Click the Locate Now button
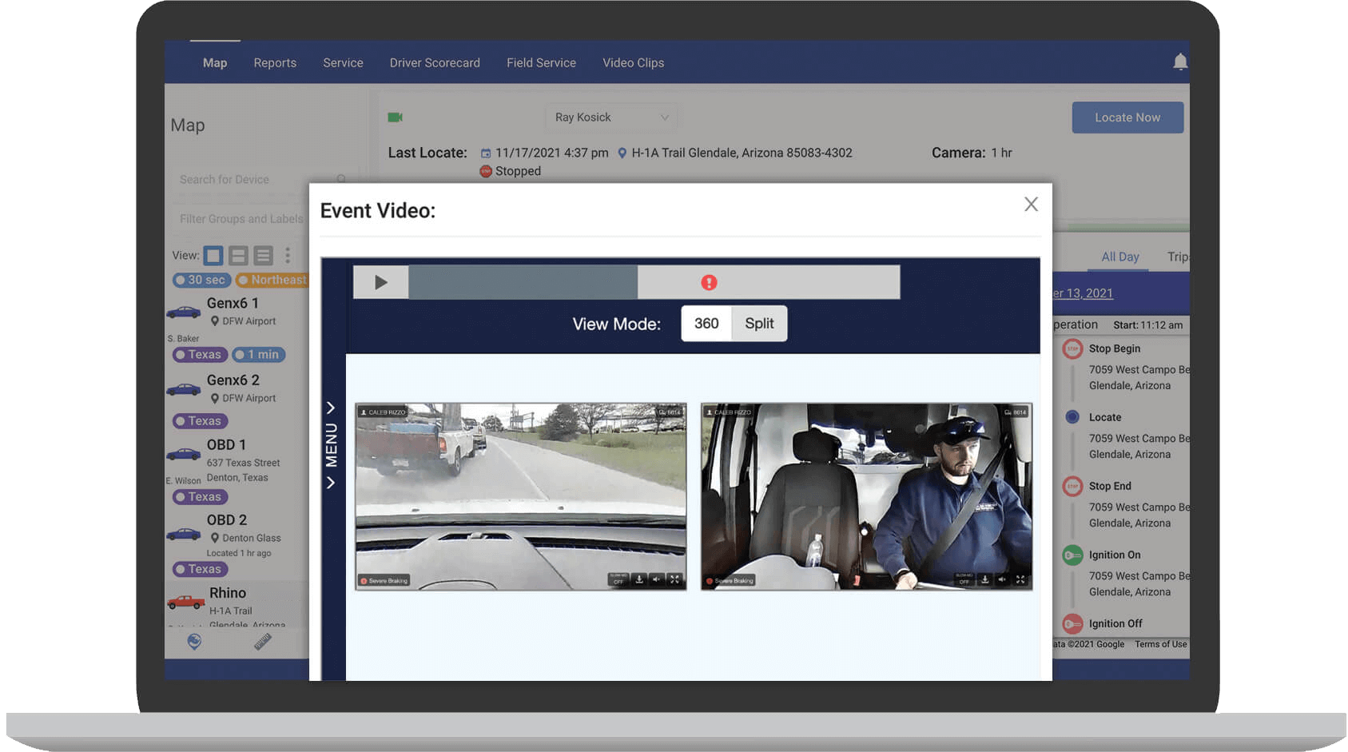1348x752 pixels. tap(1127, 117)
